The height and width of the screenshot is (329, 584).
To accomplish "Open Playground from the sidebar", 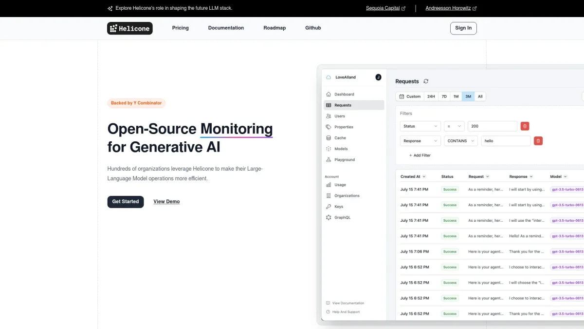I will [x=344, y=160].
